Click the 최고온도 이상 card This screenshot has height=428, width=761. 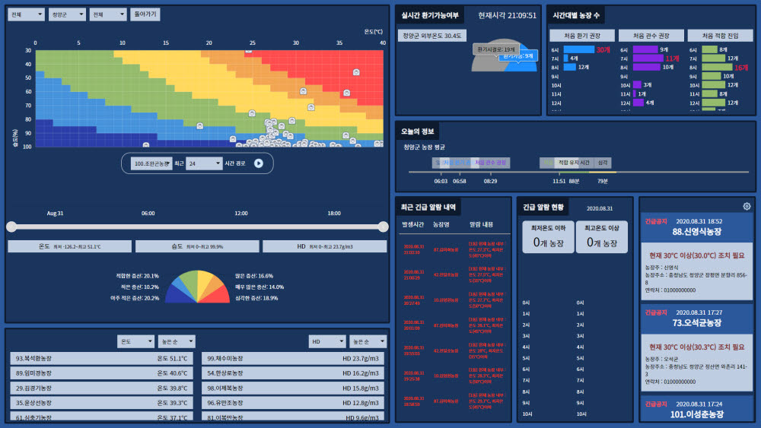pos(601,237)
